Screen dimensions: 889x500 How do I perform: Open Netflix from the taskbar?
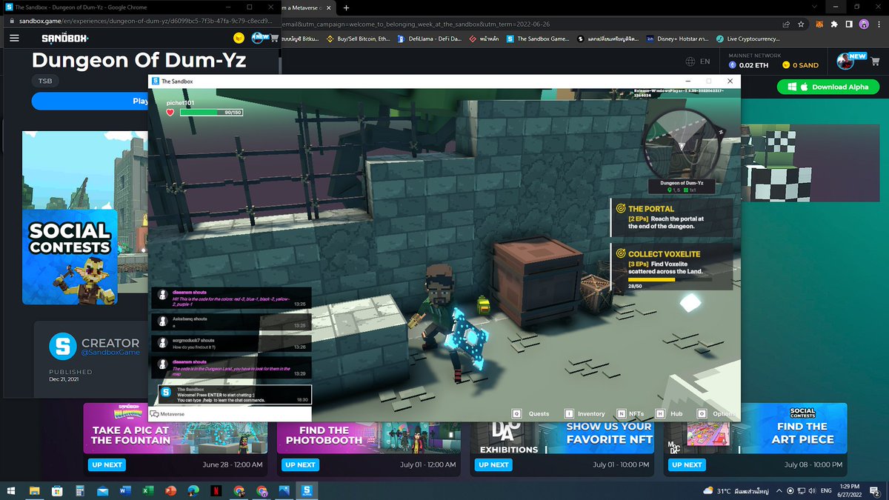pyautogui.click(x=216, y=490)
